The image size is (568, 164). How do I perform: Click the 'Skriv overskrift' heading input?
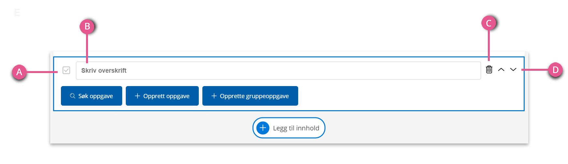278,70
